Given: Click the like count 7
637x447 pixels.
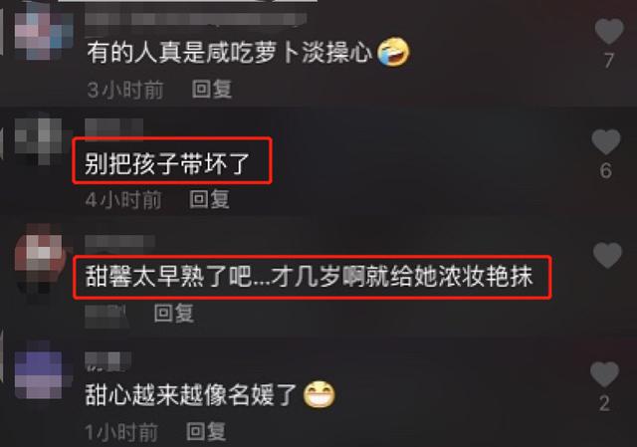Looking at the screenshot, I should coord(608,61).
